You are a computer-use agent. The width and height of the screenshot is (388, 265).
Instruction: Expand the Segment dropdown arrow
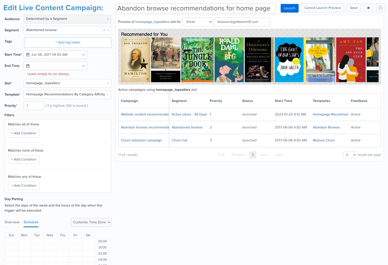click(x=108, y=30)
